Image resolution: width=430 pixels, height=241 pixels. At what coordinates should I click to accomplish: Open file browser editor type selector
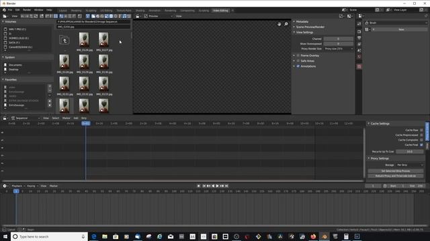(x=5, y=16)
